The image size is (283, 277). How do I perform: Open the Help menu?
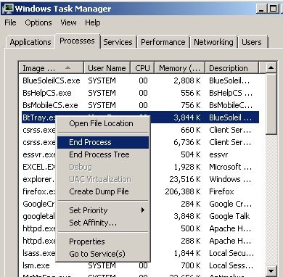pyautogui.click(x=93, y=22)
